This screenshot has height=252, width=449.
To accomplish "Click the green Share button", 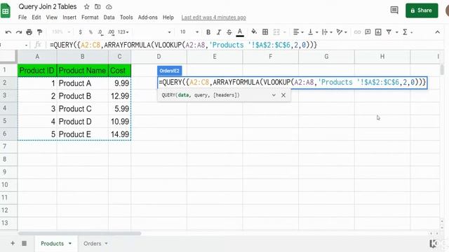I will pyautogui.click(x=422, y=10).
